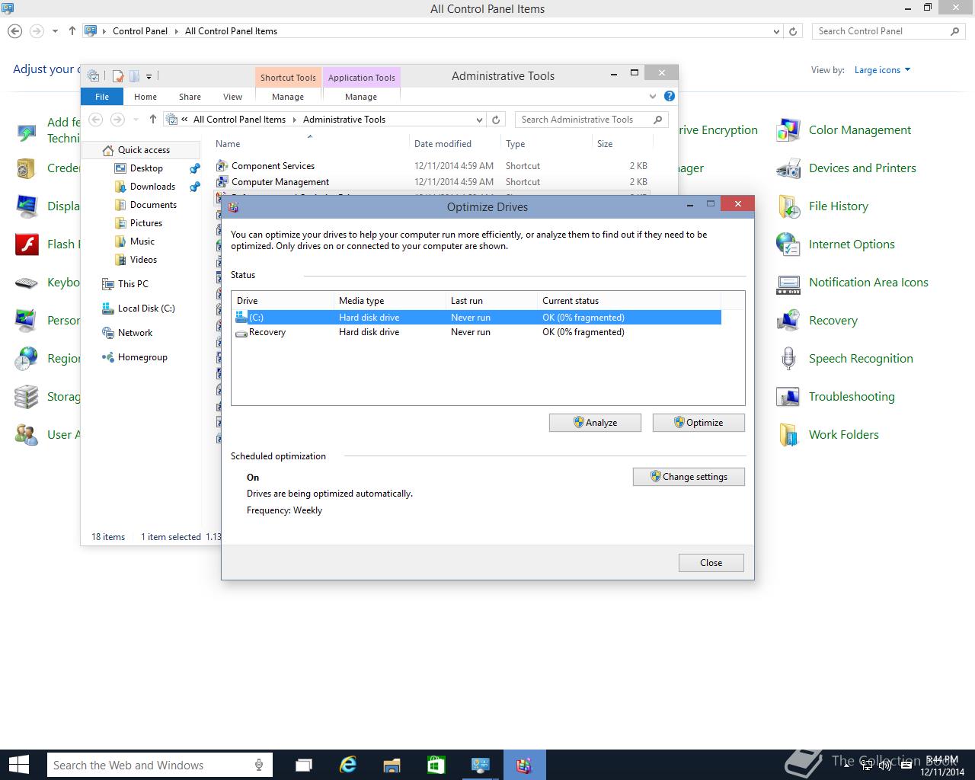Image resolution: width=975 pixels, height=780 pixels.
Task: Select the (C:) drive row
Action: (x=476, y=318)
